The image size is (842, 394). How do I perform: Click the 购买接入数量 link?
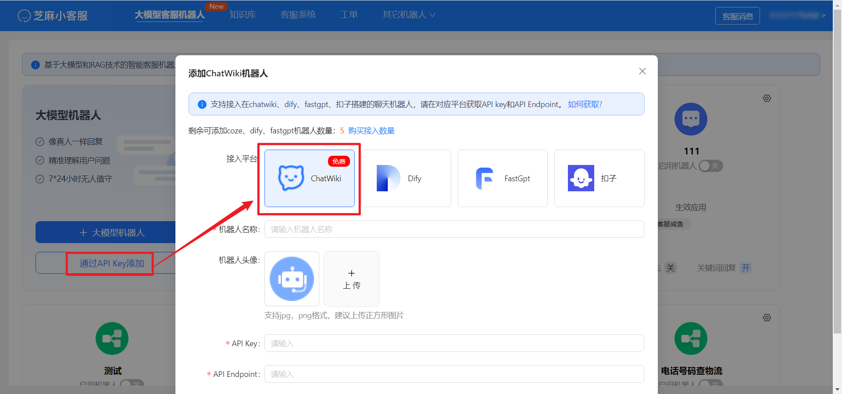pyautogui.click(x=371, y=131)
